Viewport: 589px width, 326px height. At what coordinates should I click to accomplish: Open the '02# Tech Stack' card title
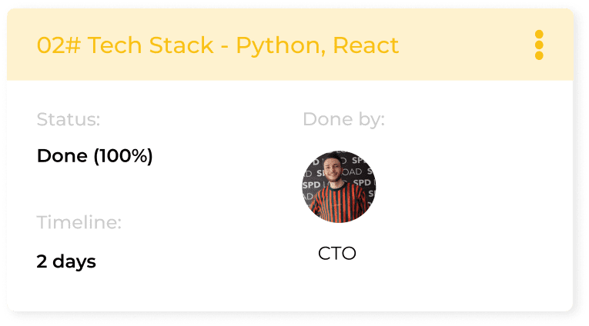(217, 46)
